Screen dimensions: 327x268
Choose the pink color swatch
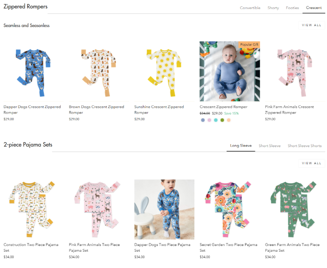[x=209, y=120]
